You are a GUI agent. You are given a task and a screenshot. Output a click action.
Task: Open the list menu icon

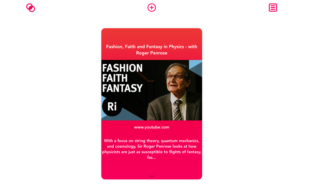tap(273, 8)
